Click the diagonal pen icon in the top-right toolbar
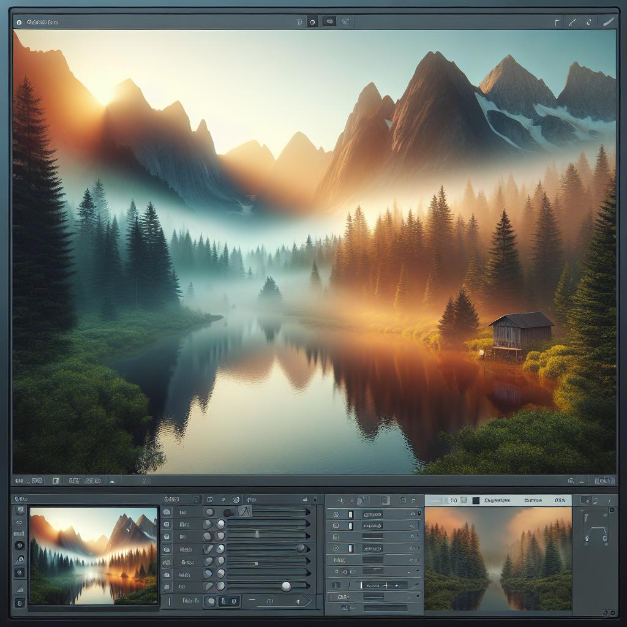The width and height of the screenshot is (627, 627). pos(573,22)
